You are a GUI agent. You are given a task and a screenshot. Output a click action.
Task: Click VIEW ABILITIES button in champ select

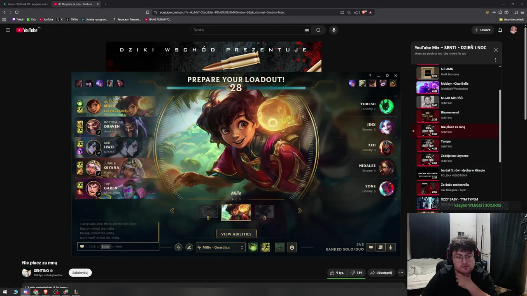click(x=236, y=234)
